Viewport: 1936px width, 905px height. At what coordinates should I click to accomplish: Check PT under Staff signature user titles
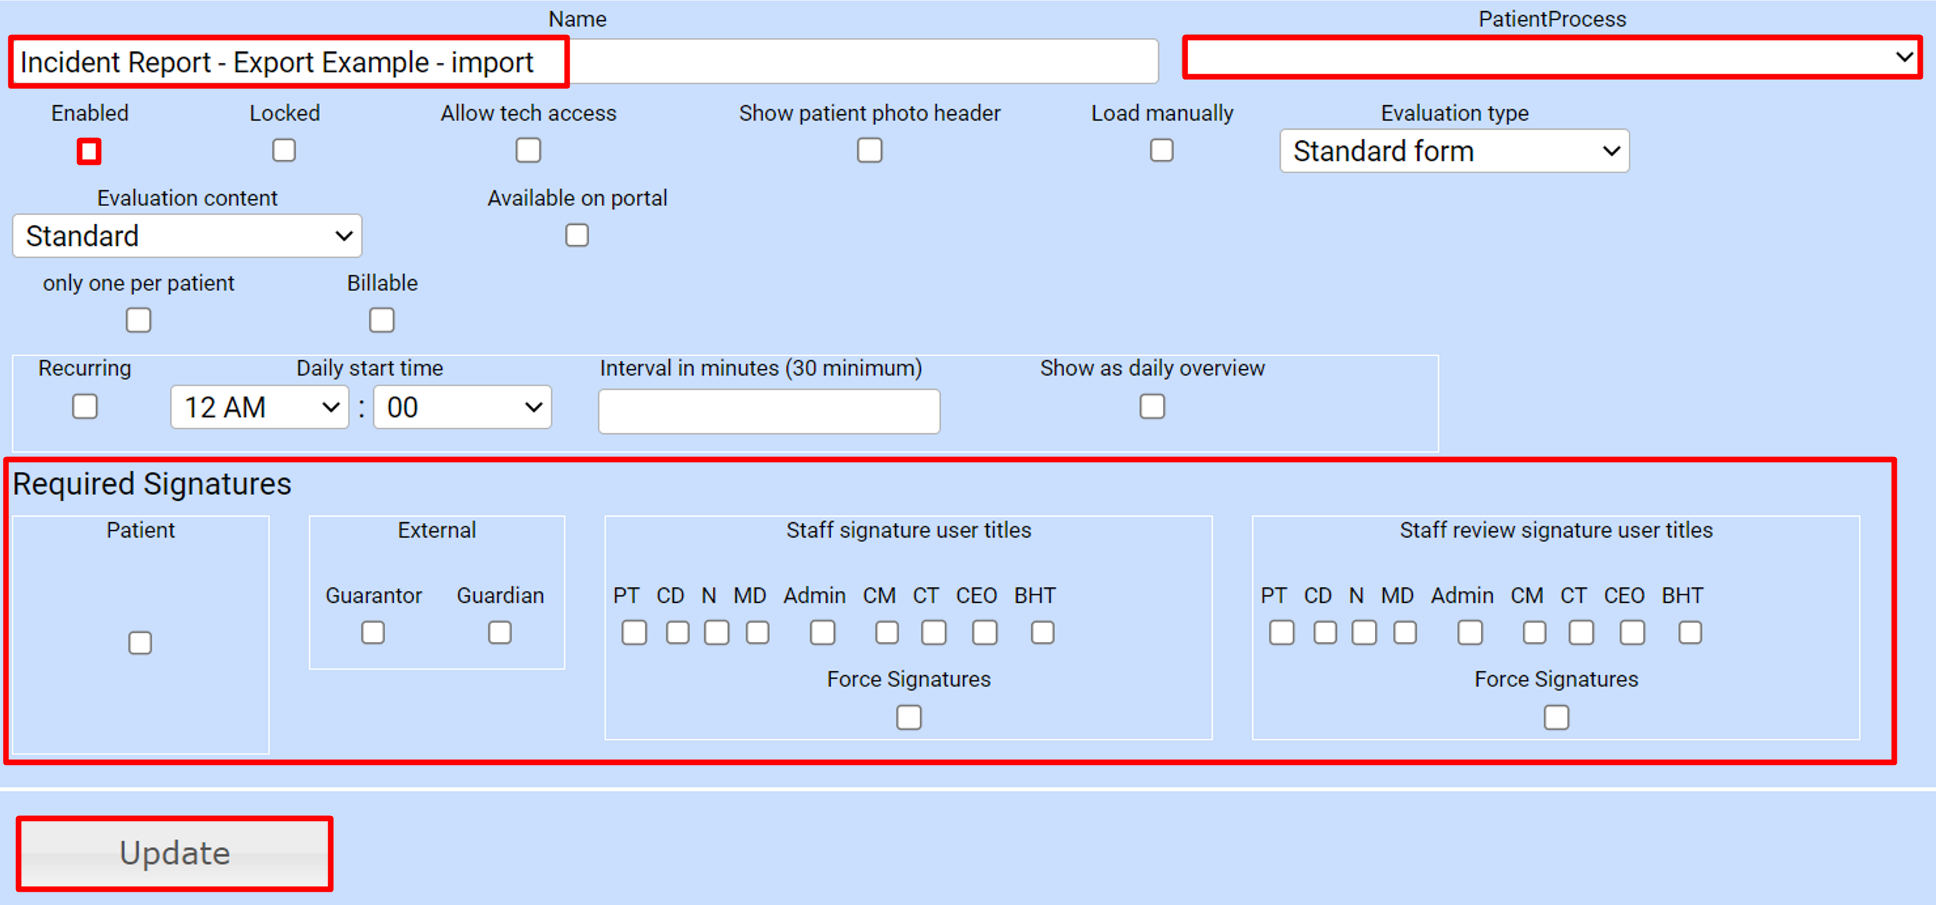point(634,632)
